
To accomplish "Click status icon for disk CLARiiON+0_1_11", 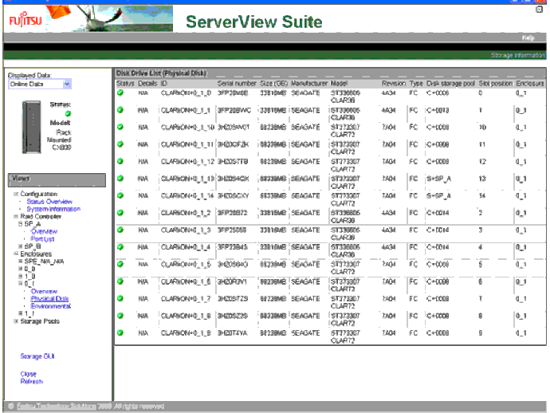I will (x=120, y=144).
